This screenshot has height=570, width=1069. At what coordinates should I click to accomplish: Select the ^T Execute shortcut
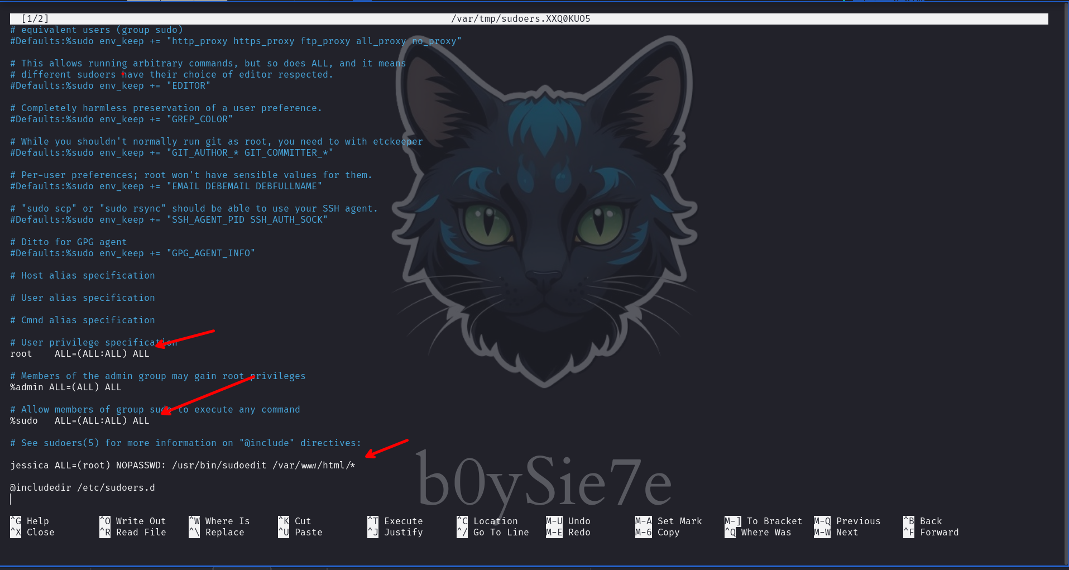click(395, 521)
